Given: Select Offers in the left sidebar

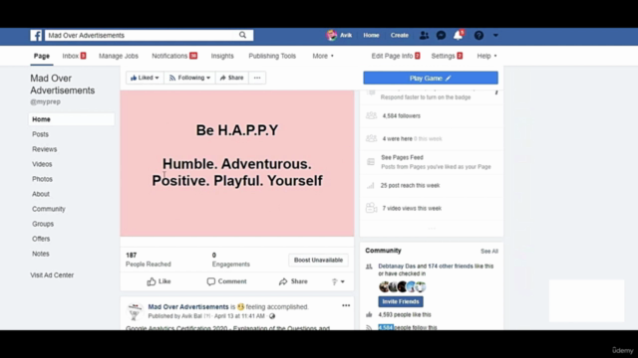Looking at the screenshot, I should (x=41, y=239).
